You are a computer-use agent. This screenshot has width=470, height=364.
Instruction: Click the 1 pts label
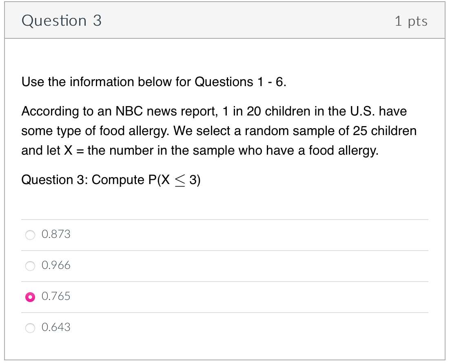(x=412, y=21)
